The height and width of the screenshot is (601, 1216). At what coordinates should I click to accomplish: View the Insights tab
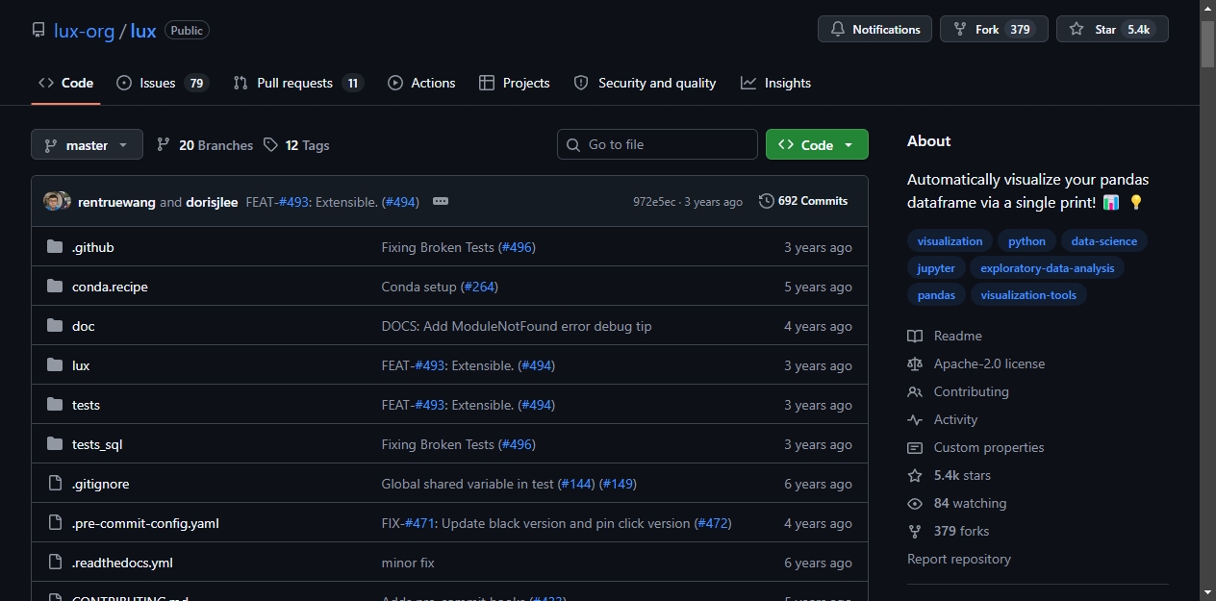point(775,83)
